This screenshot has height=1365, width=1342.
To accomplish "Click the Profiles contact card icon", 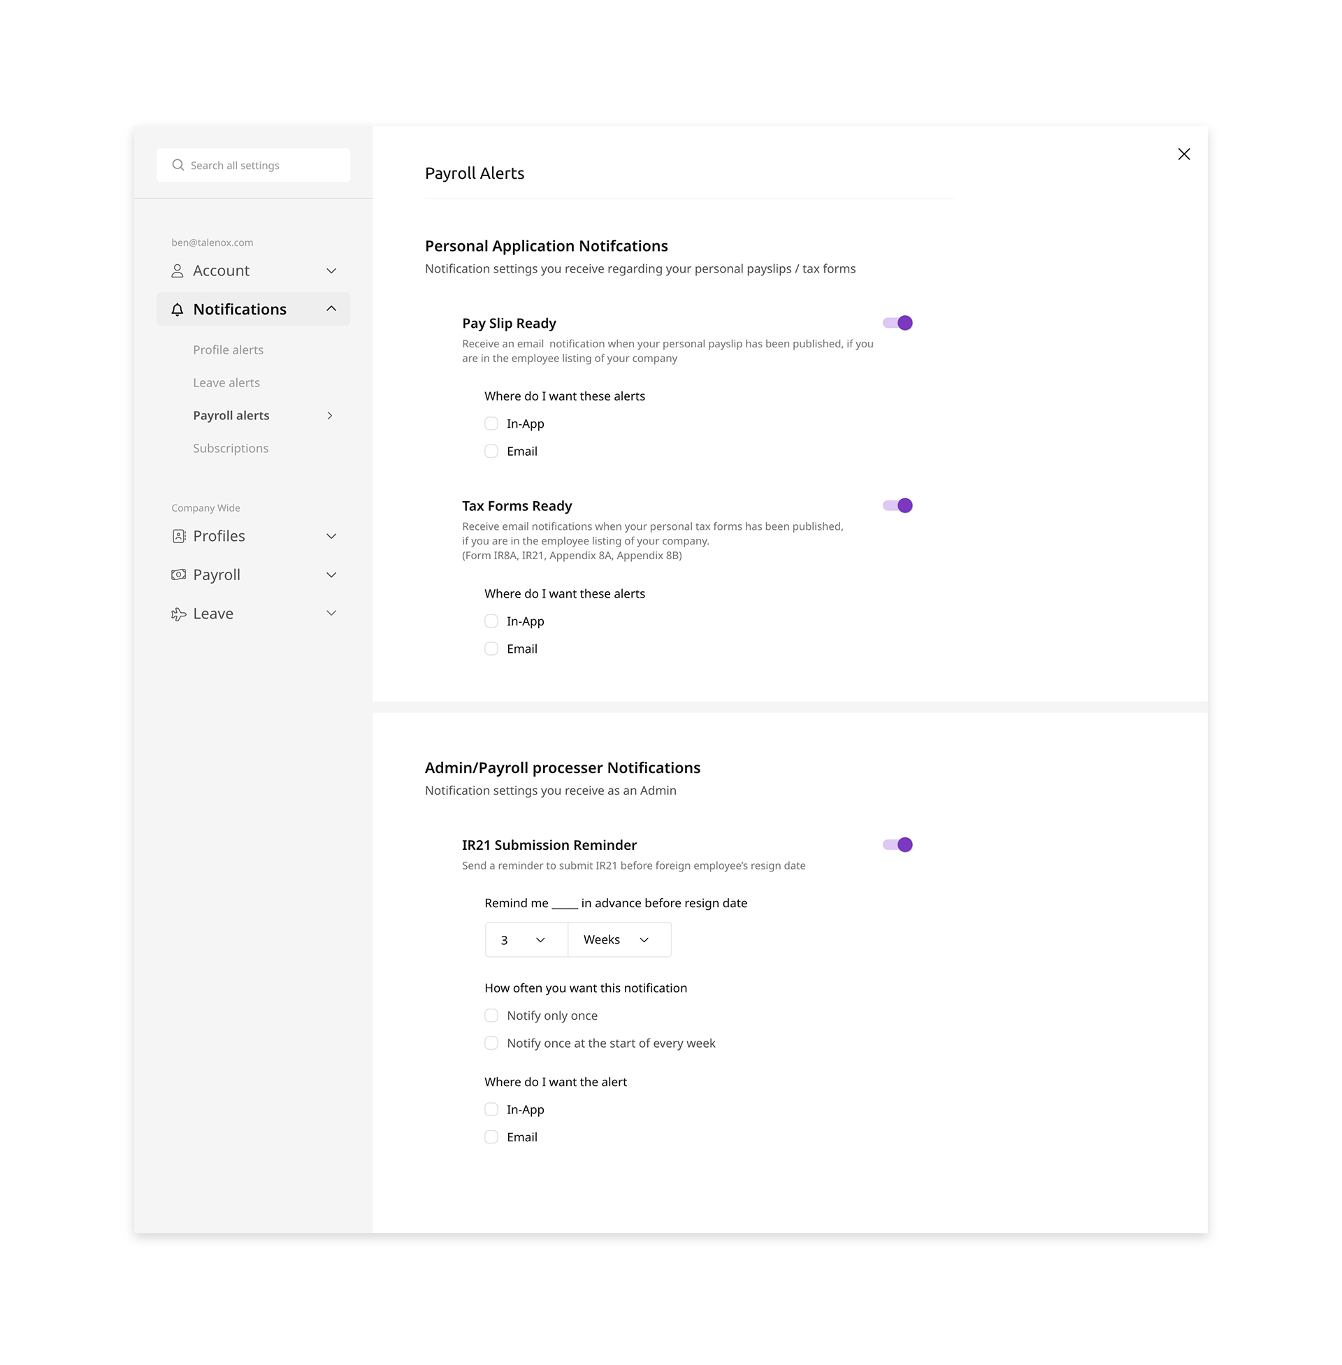I will (179, 536).
